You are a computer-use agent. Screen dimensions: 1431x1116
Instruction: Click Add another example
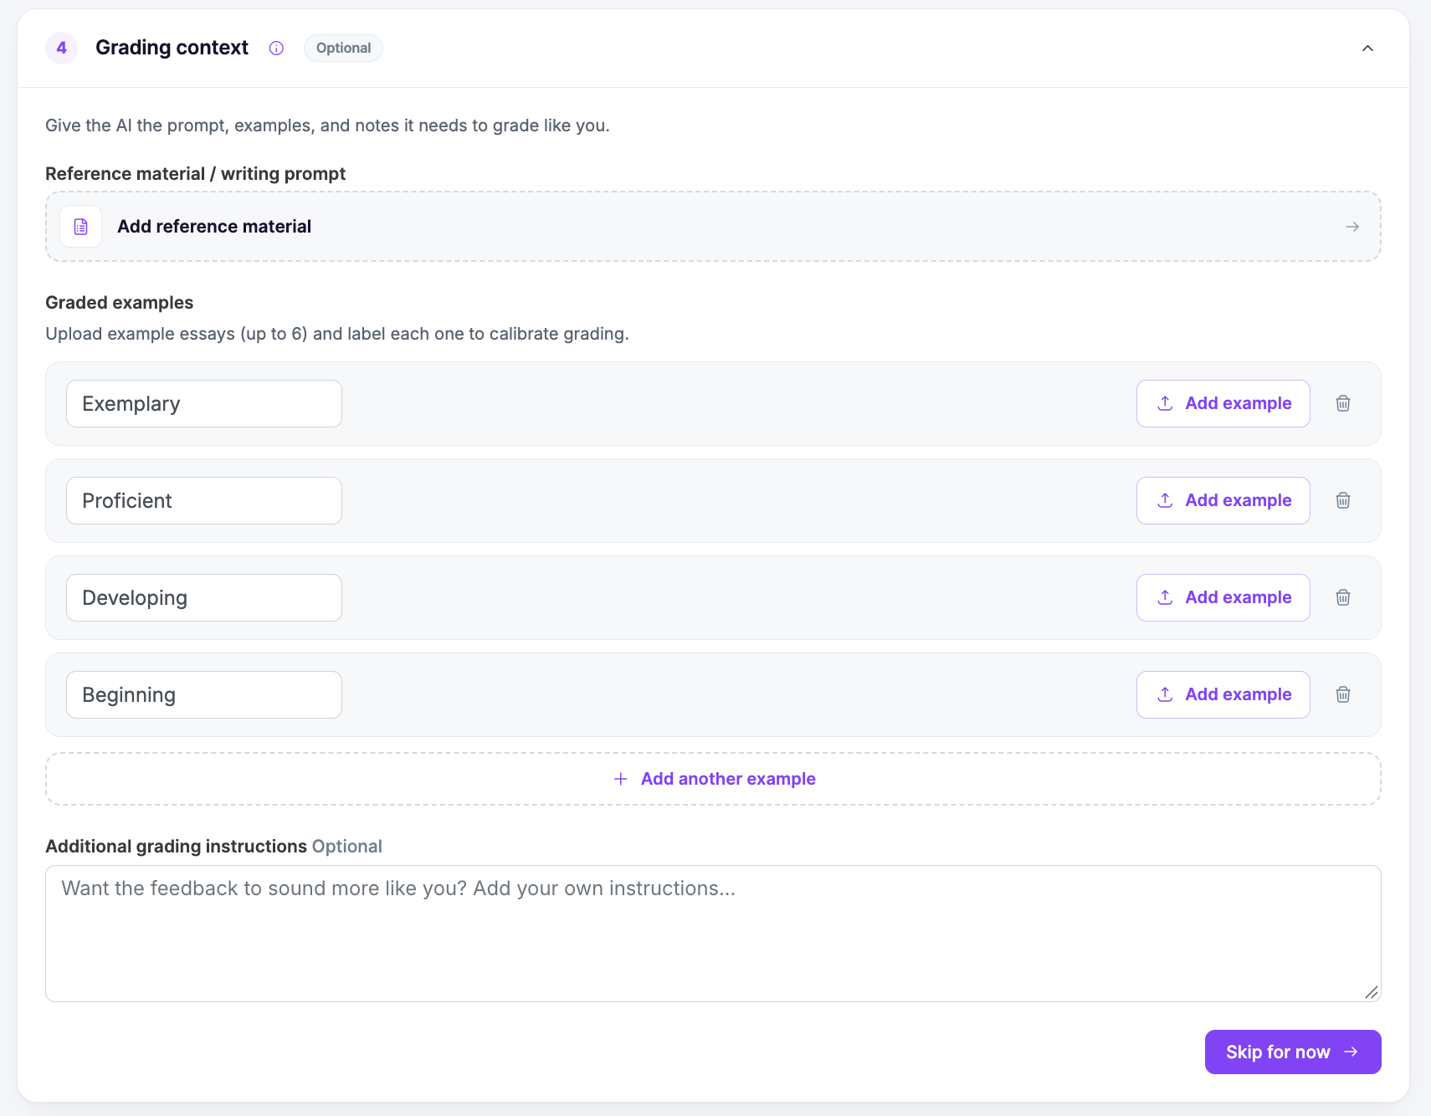(713, 779)
